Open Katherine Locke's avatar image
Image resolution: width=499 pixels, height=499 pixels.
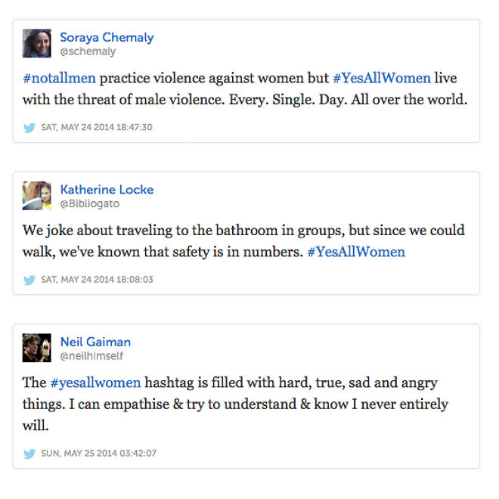coord(36,196)
